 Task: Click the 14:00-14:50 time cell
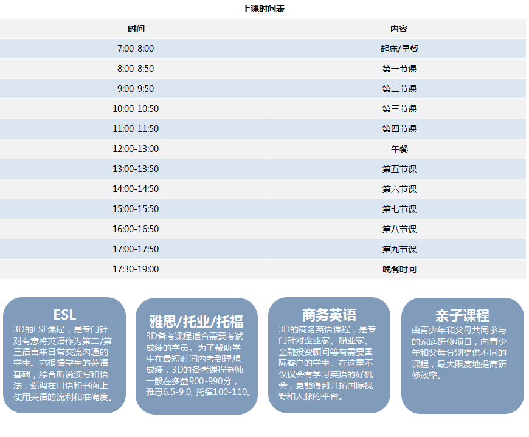[136, 189]
